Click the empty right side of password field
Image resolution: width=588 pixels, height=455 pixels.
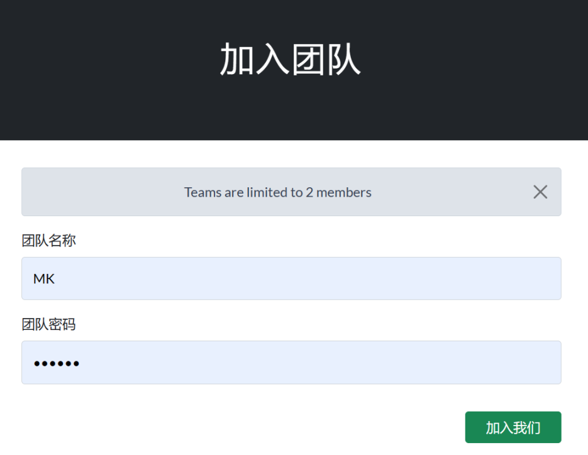coord(440,363)
